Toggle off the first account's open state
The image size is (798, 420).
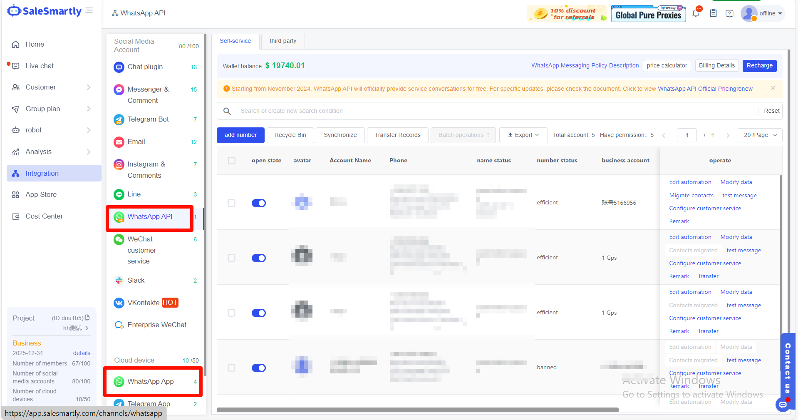[x=259, y=203]
